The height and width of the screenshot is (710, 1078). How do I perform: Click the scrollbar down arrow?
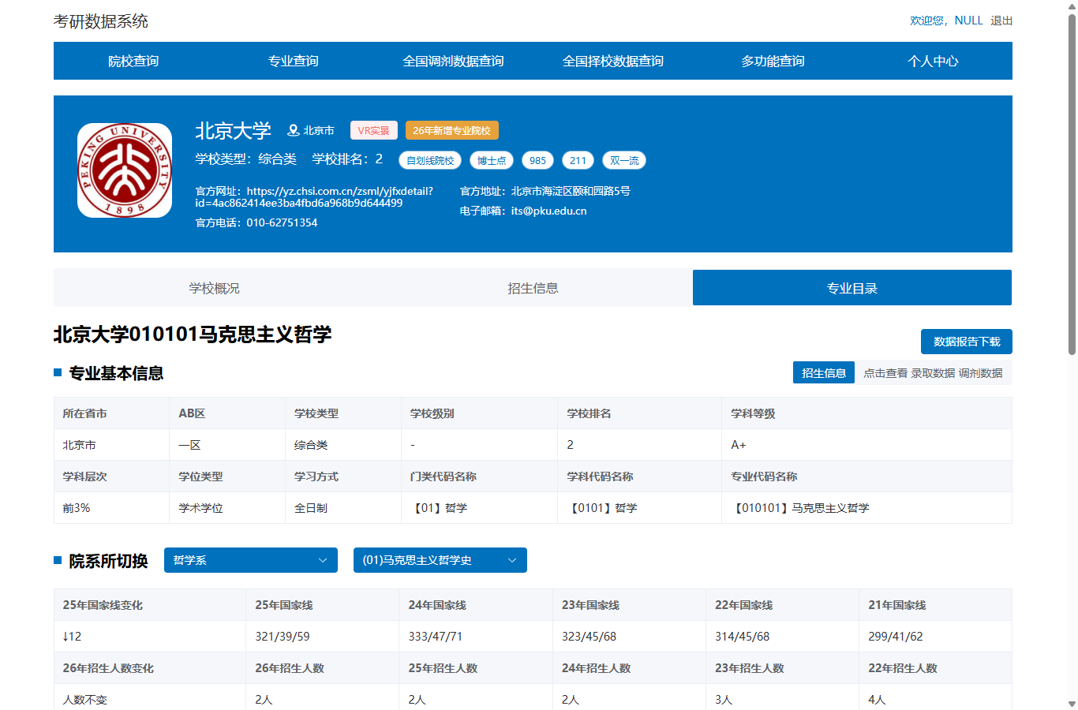(1072, 704)
